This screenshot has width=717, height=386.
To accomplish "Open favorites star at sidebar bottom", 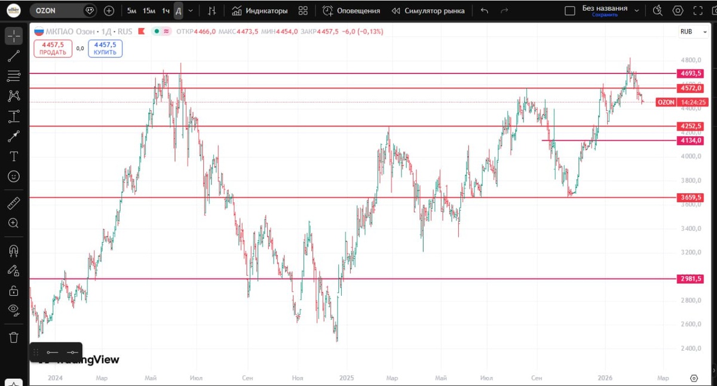I will [14, 382].
